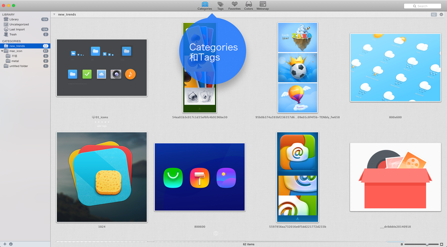This screenshot has width=447, height=247.
Task: Open the gear settings menu
Action: coord(442,14)
